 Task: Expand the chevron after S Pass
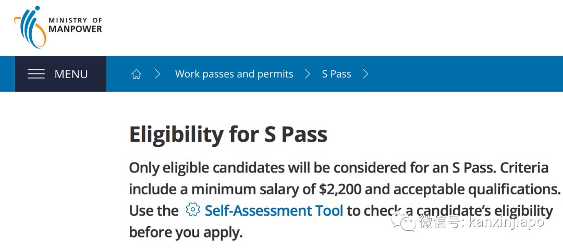[x=365, y=74]
